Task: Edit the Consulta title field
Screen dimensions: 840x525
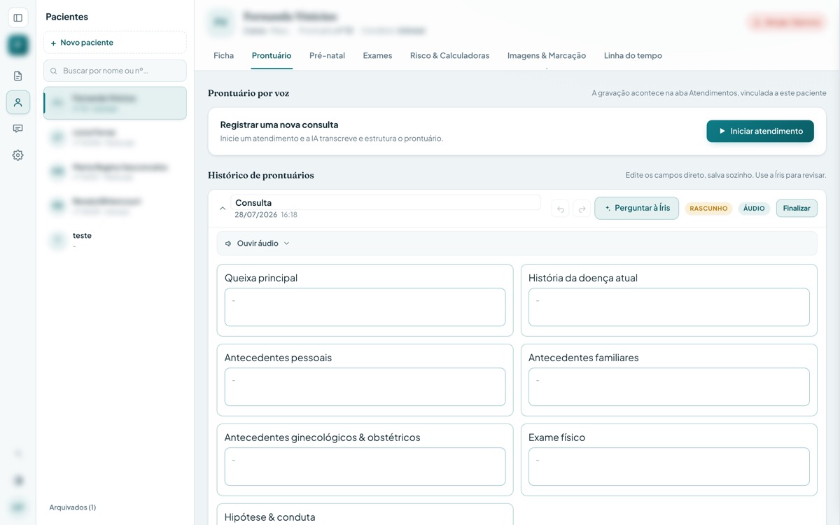Action: pyautogui.click(x=386, y=202)
